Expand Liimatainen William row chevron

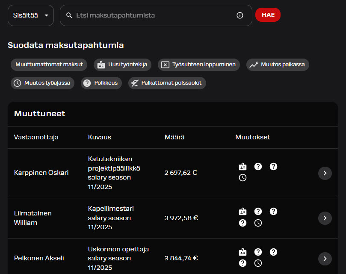[325, 218]
